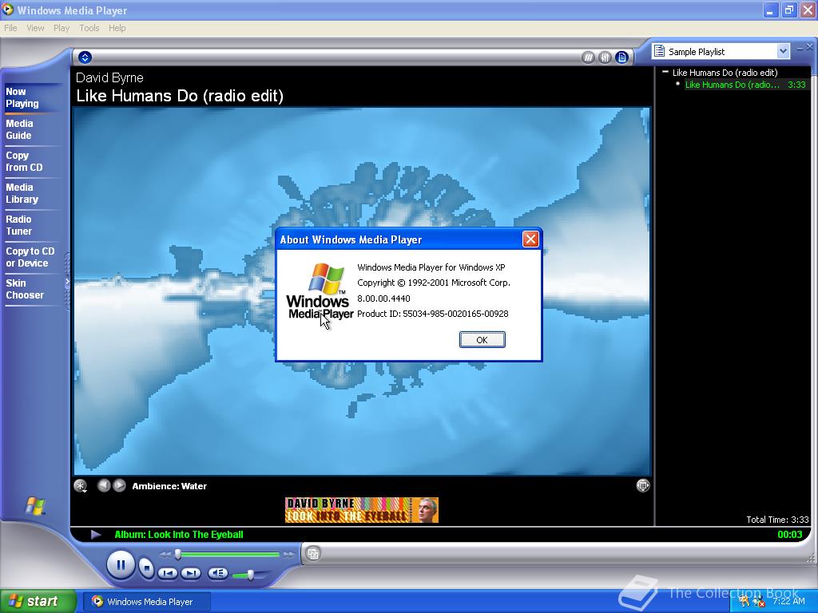The image size is (818, 613).
Task: Click the second system tray icon
Action: (x=758, y=602)
